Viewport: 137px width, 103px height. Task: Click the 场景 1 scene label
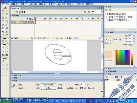[22, 12]
